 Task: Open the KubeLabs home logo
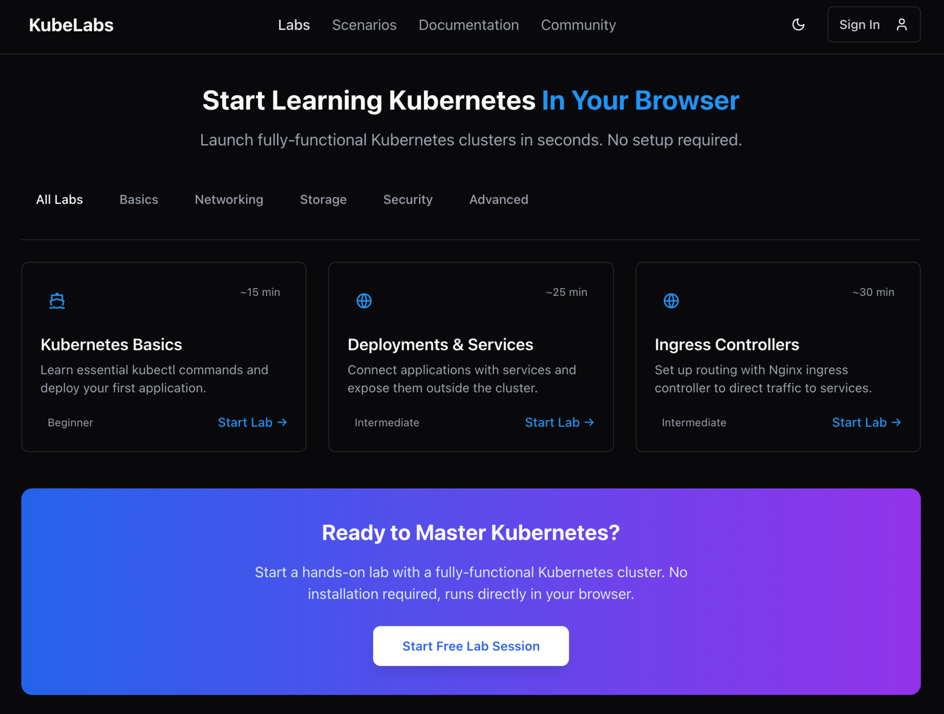pos(71,25)
